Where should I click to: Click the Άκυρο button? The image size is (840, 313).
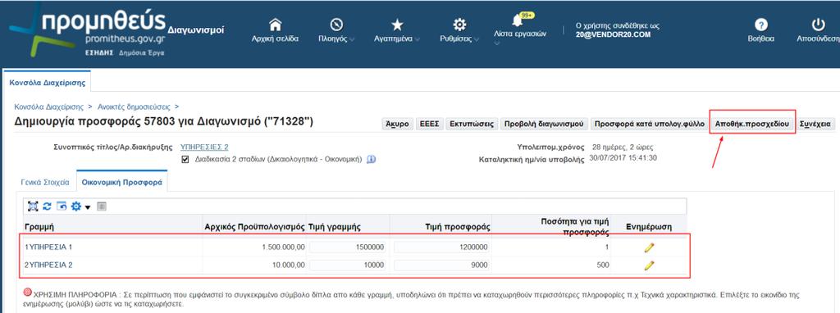pyautogui.click(x=397, y=124)
